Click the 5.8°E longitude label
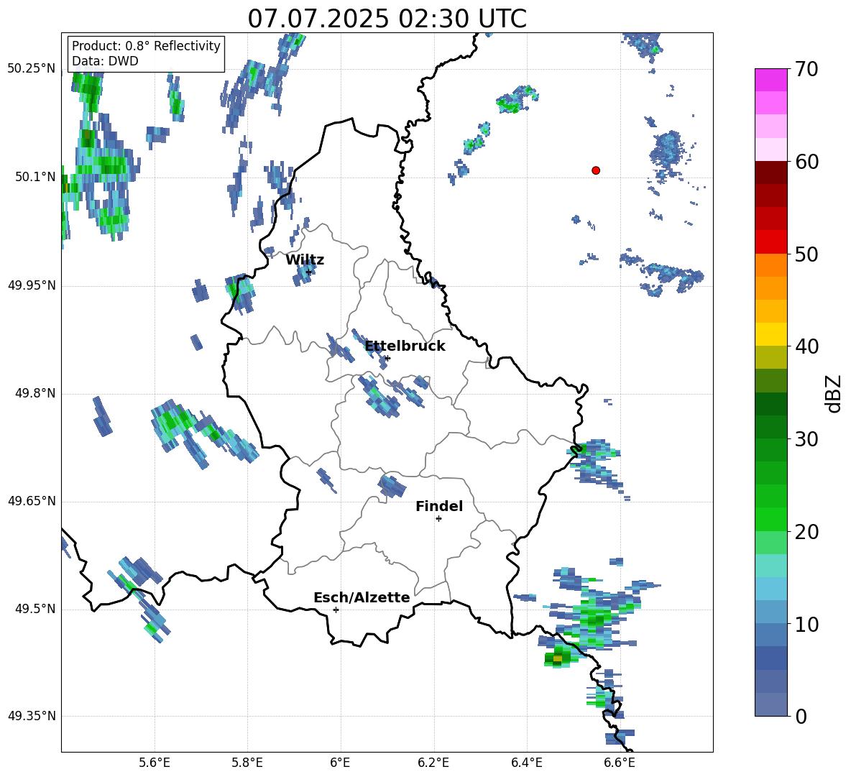This screenshot has width=851, height=777. tap(247, 763)
